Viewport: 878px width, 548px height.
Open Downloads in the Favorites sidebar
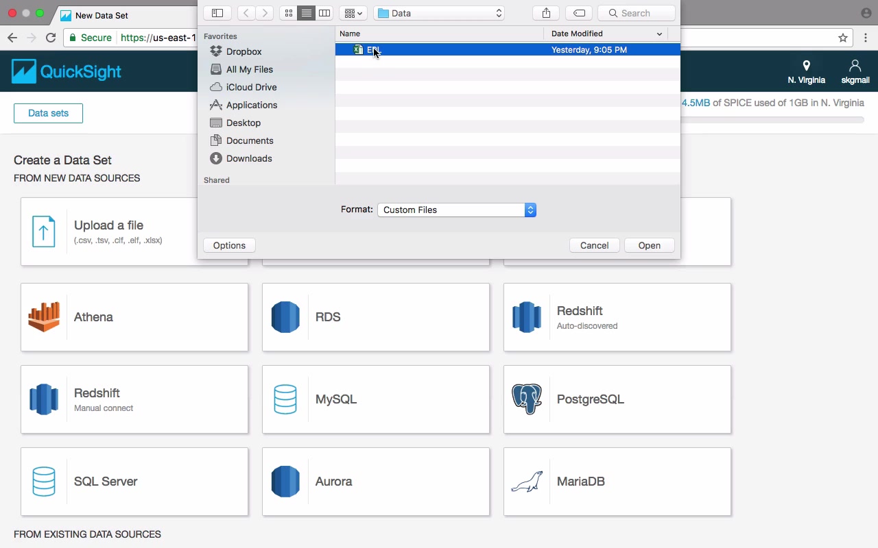click(x=249, y=158)
